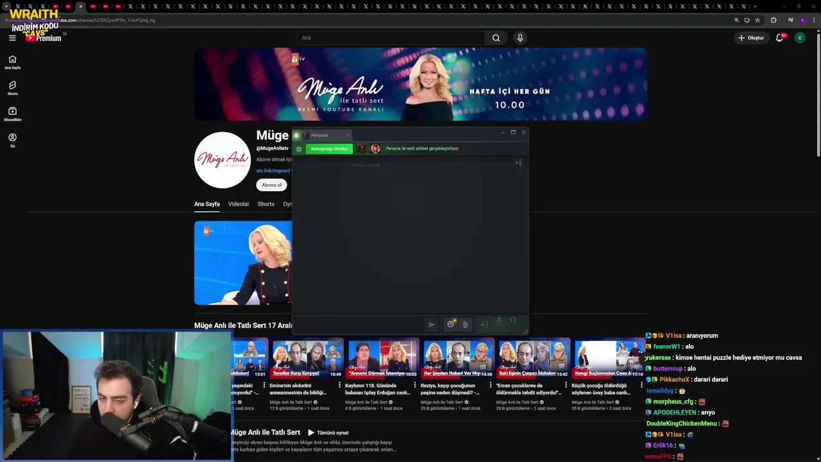The image size is (821, 462).
Task: Leave voice chat using exit arrow icon
Action: pos(484,325)
